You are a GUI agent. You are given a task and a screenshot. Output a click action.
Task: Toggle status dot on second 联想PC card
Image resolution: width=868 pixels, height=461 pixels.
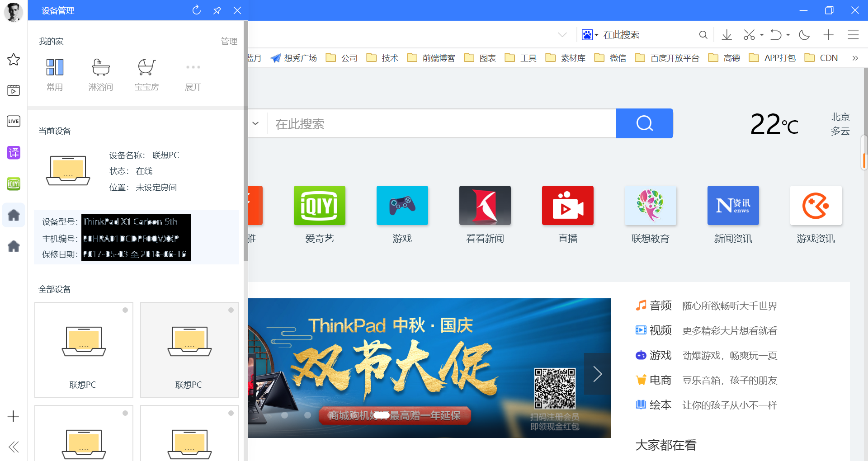(231, 310)
